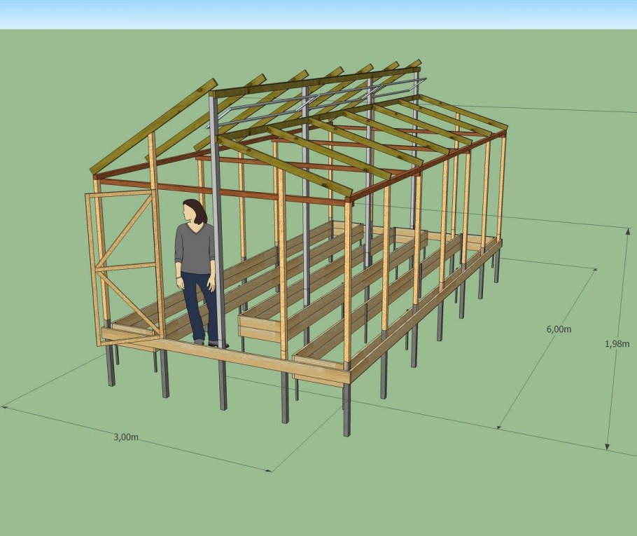Click the dark ridge beam on the roof
This screenshot has height=536, width=637.
tap(315, 81)
